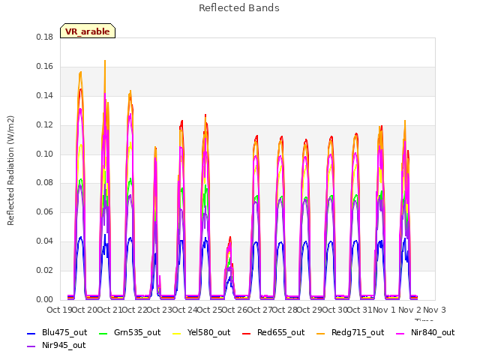Select the Redg715_out legend label
The image size is (480, 360).
358,332
